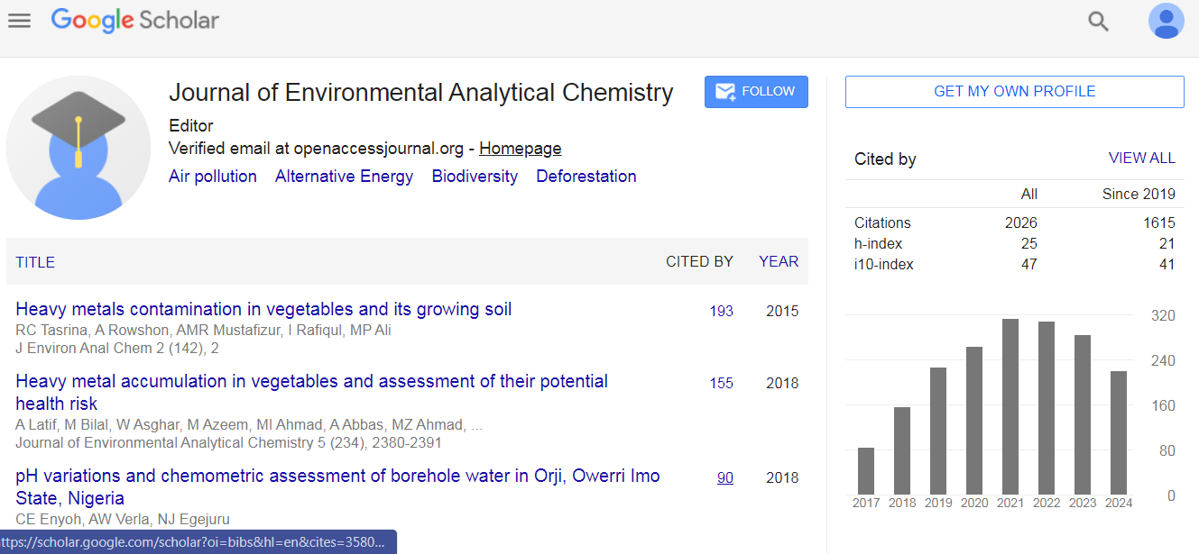This screenshot has width=1199, height=554.
Task: Open 'Heavy metals contamination in vegetables' article
Action: [x=263, y=310]
